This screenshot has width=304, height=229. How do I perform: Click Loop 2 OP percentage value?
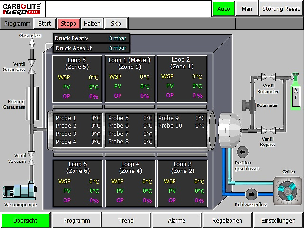pos(197,95)
